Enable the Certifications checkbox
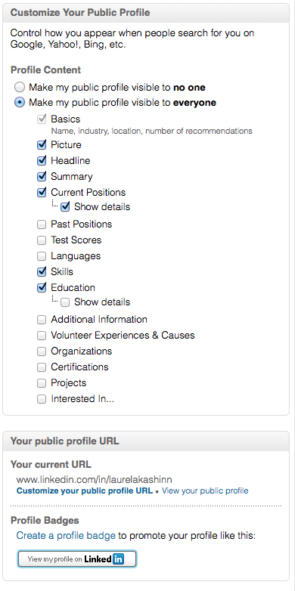This screenshot has width=295, height=591. tap(42, 367)
